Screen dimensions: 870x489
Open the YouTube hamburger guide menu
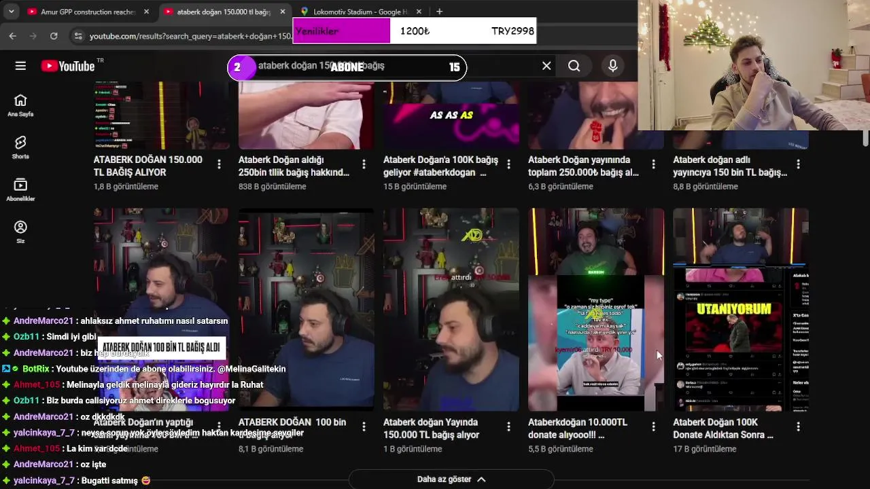point(20,66)
